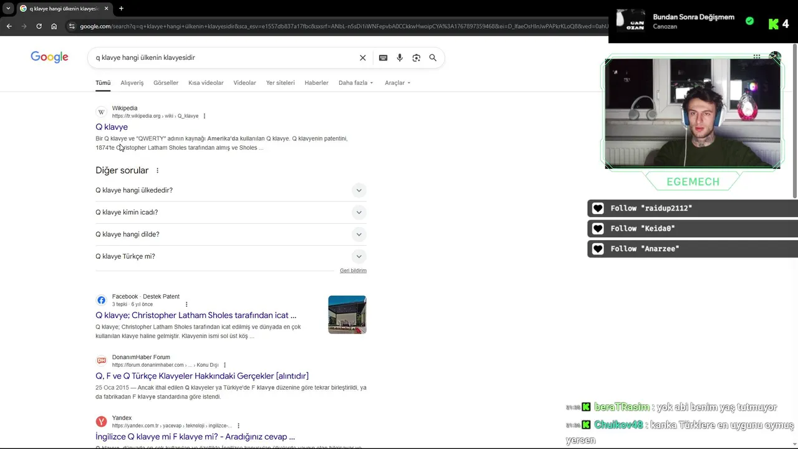Close the 'q klavye hangi ülkenin' tab

click(x=106, y=8)
